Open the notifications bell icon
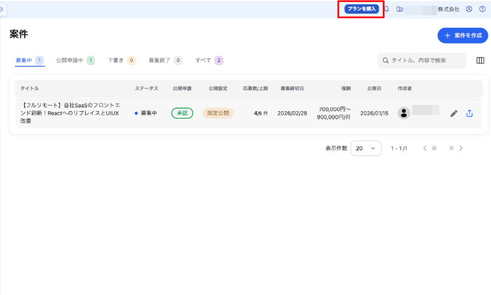This screenshot has width=491, height=295. tap(387, 9)
